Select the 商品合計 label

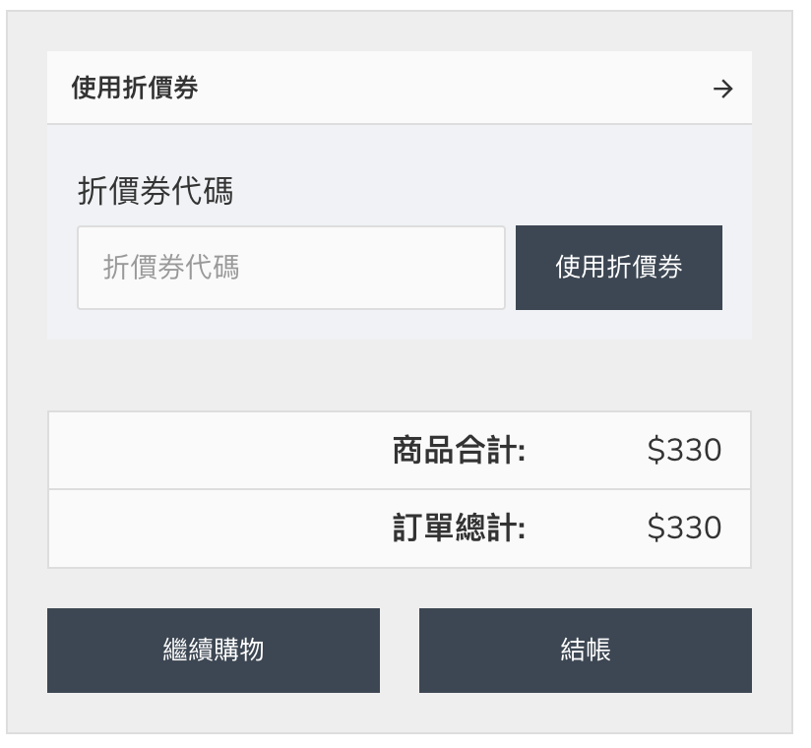459,450
